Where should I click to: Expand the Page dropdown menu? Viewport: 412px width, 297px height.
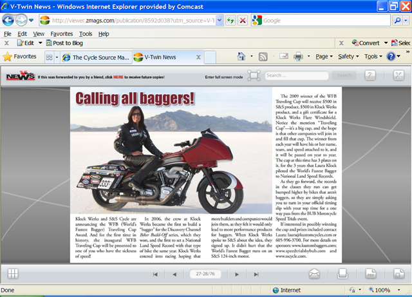[x=324, y=57]
